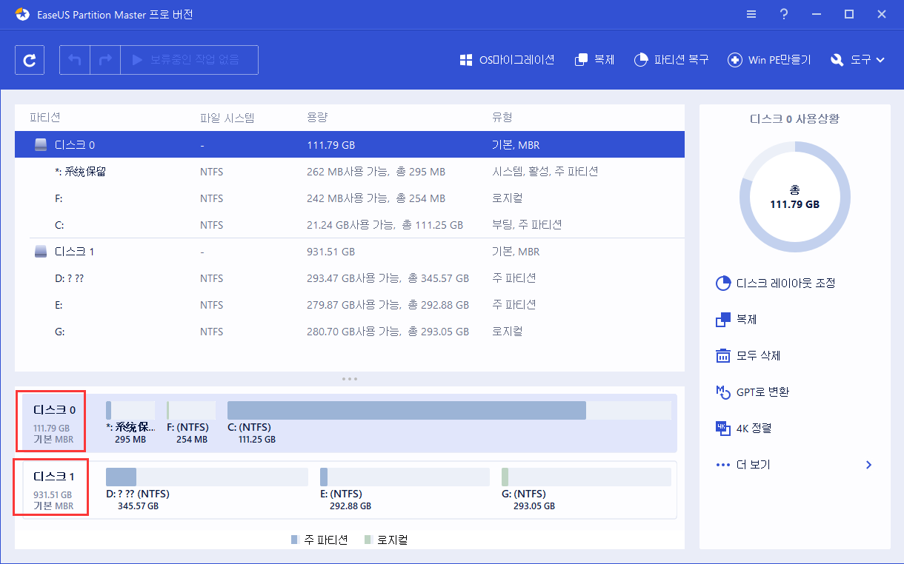Image resolution: width=904 pixels, height=564 pixels.
Task: Click the 복제 icon in the top toolbar
Action: pos(594,60)
